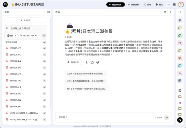Uncheck source 6891493.JPG
Image resolution: width=186 pixels, height=128 pixels.
tap(44, 48)
